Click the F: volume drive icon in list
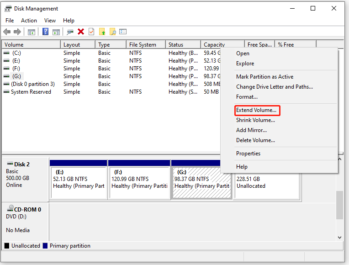349x265 pixels. click(7, 69)
